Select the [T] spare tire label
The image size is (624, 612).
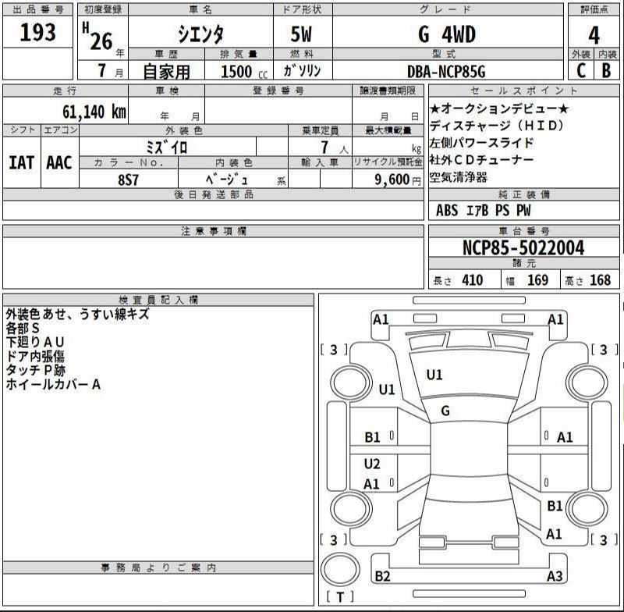[x=340, y=598]
